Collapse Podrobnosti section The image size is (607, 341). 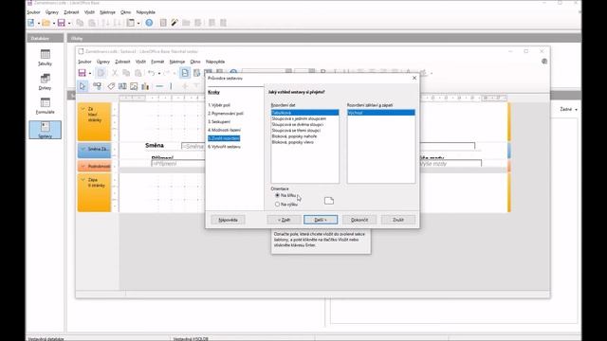[x=83, y=167]
